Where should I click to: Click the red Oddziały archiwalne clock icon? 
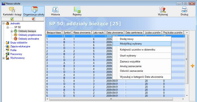[16, 39]
